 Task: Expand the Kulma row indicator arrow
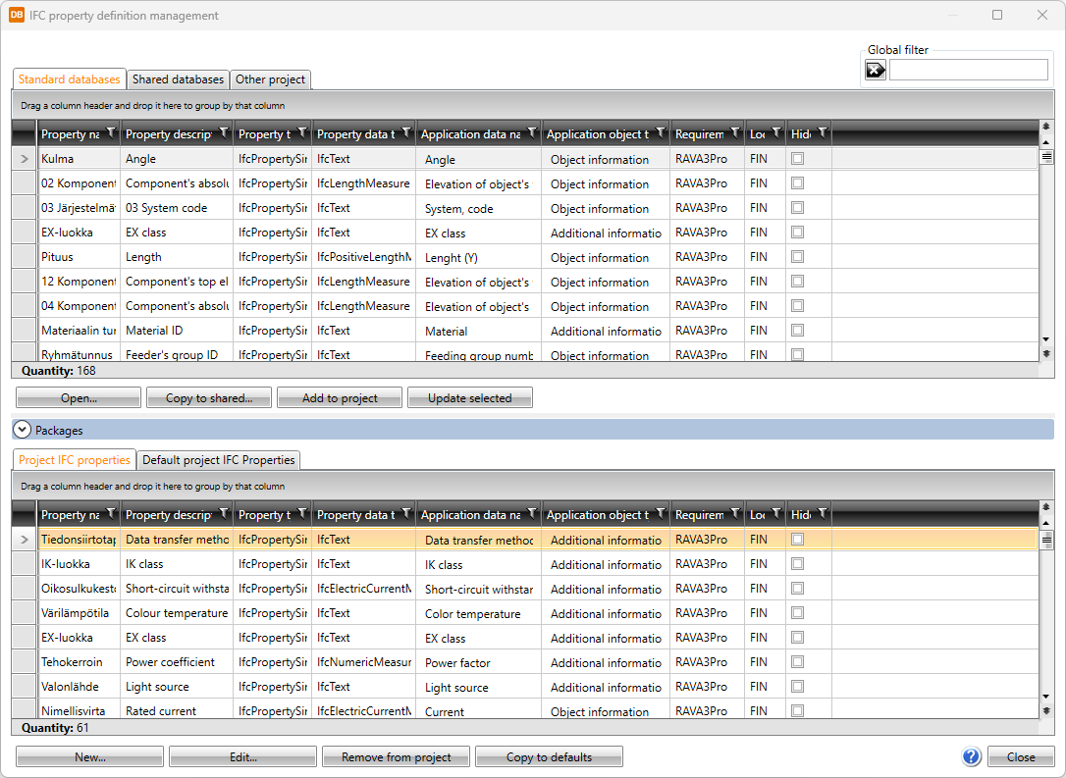25,159
